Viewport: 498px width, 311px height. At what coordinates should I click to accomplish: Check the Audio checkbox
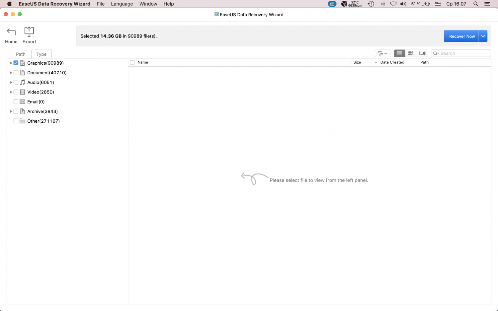click(x=16, y=82)
